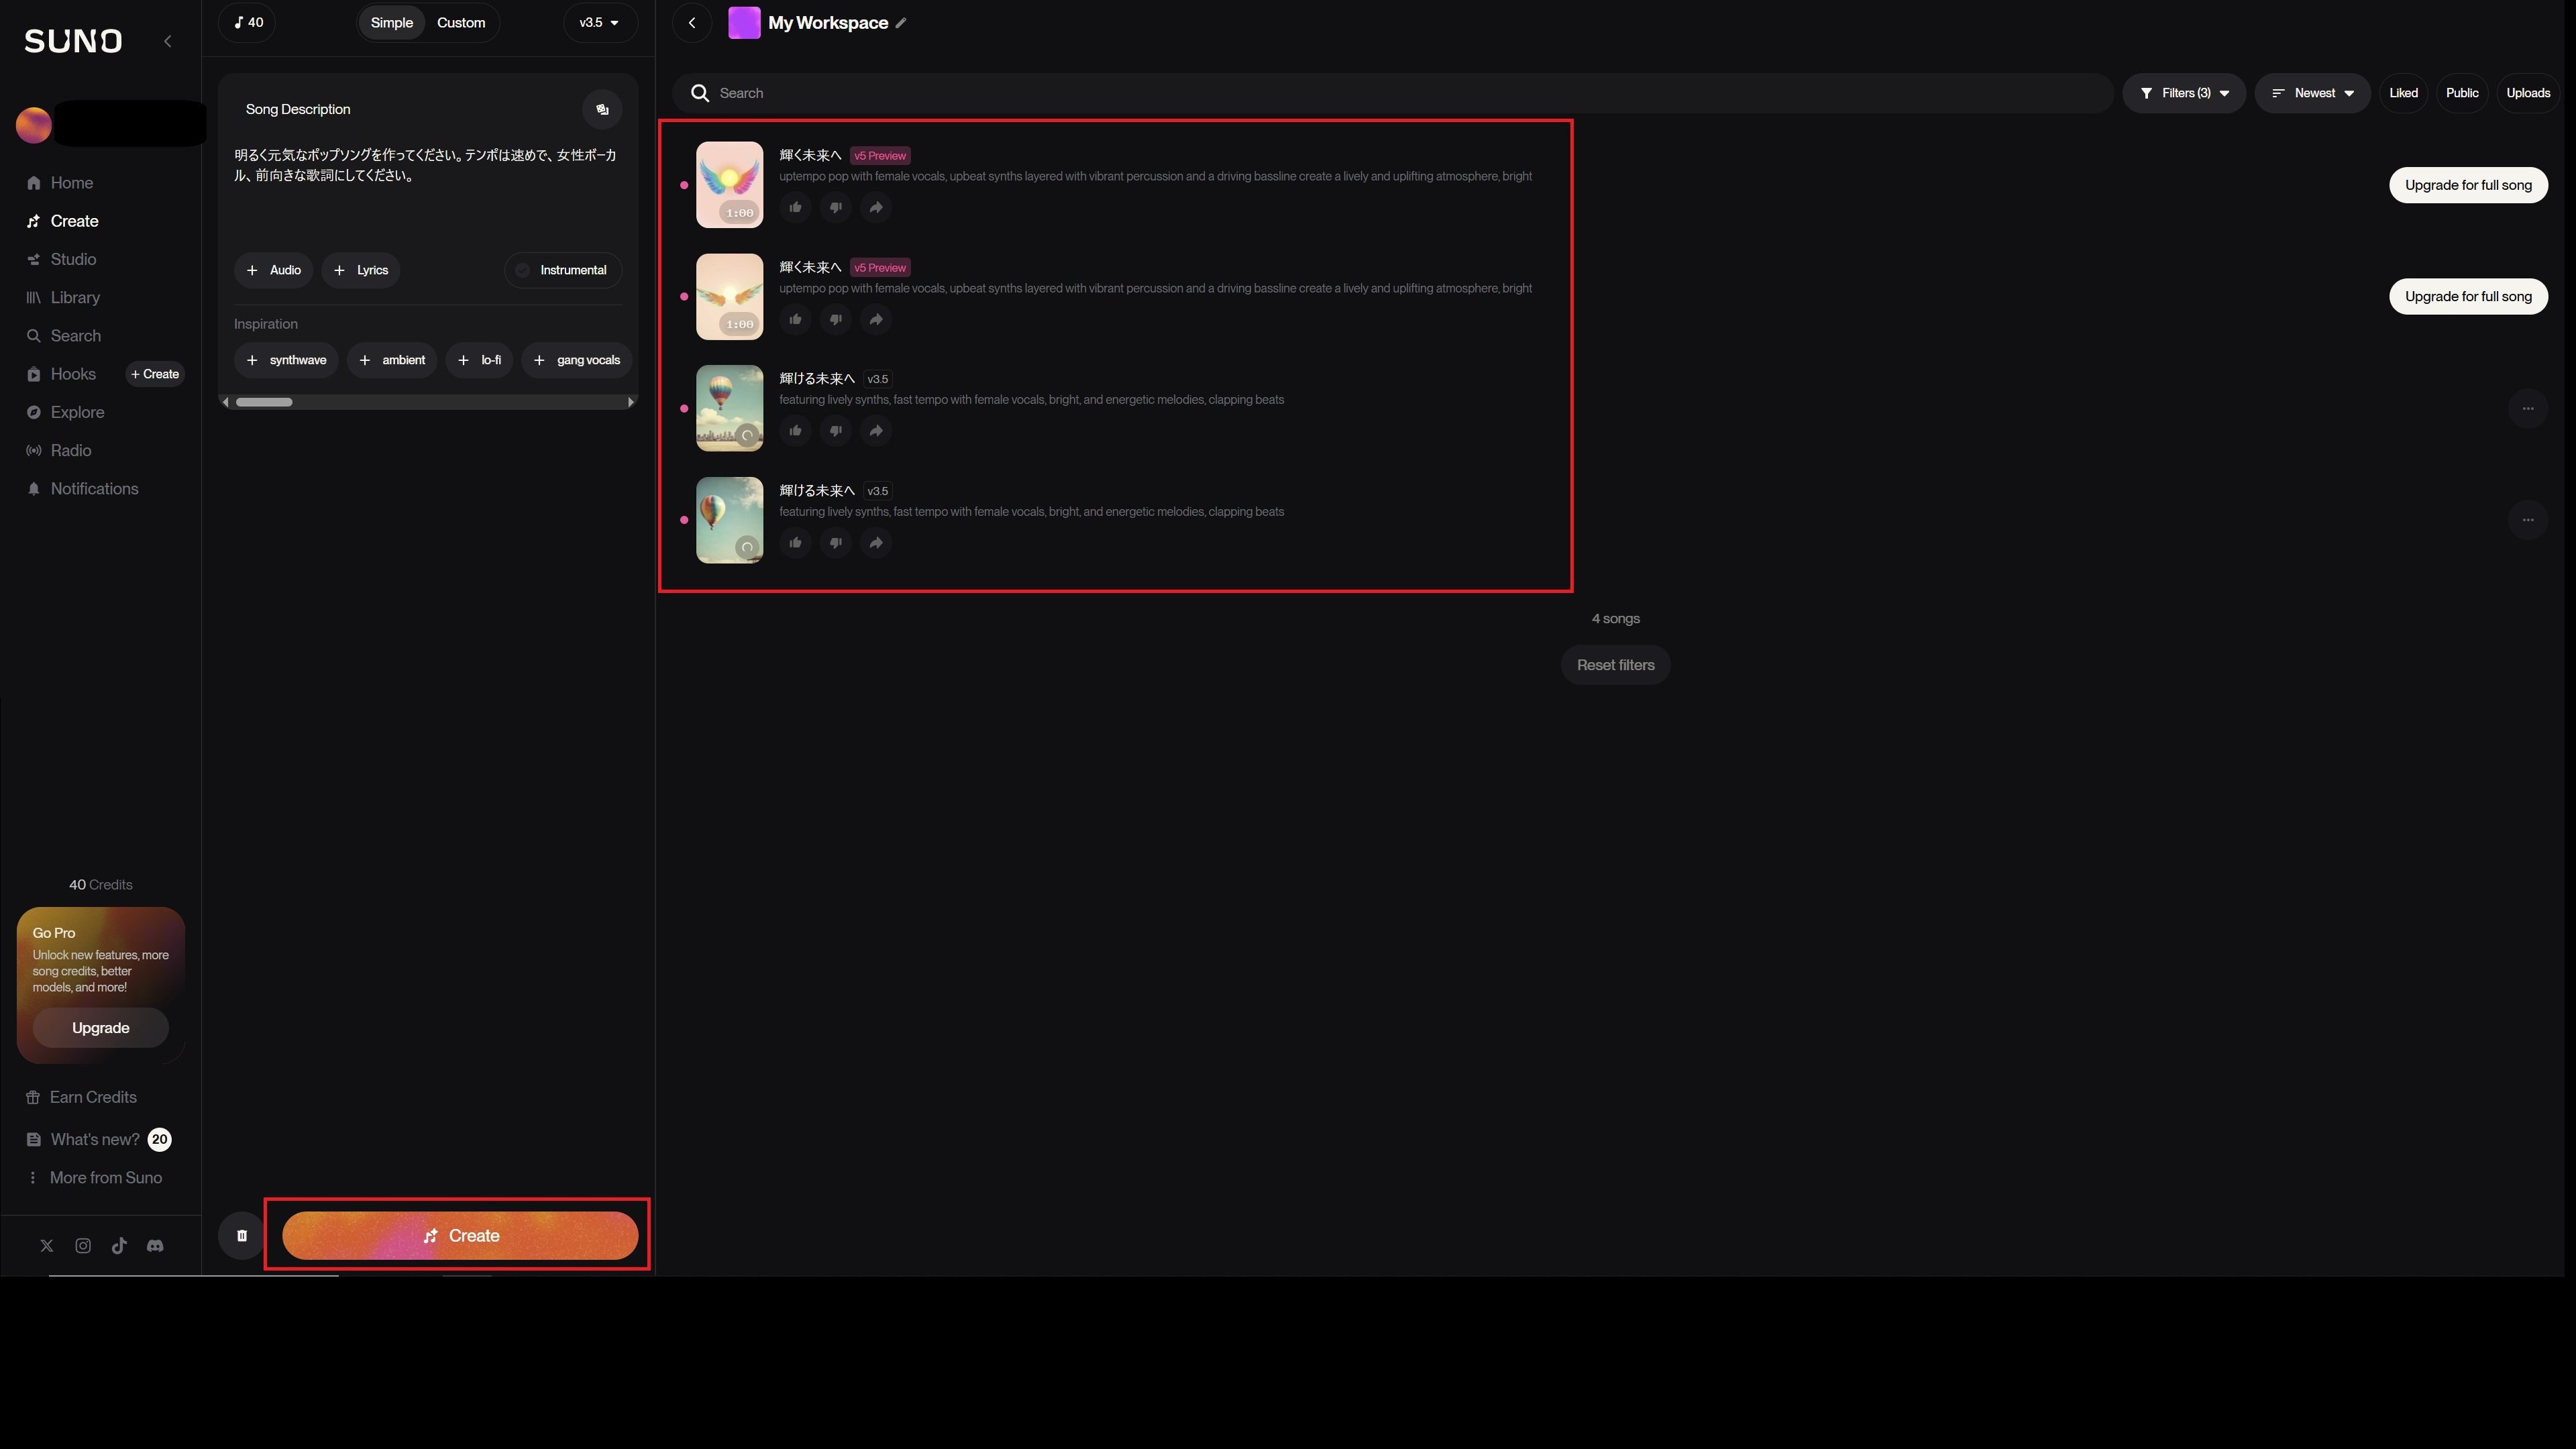The image size is (2576, 1449).
Task: Click Upgrade for full song on first track
Action: [x=2467, y=185]
